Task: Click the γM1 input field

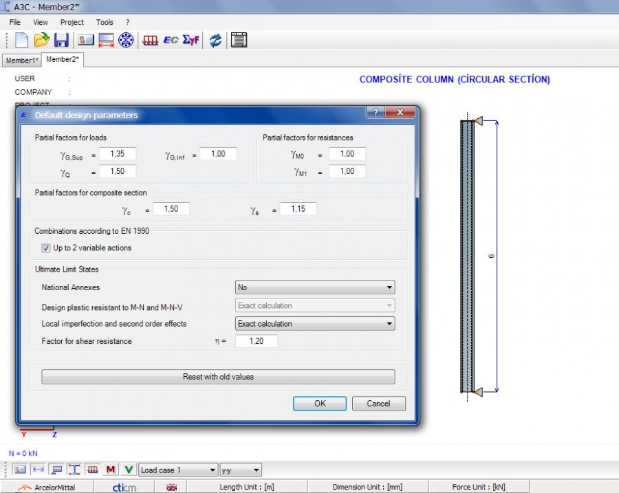Action: [347, 171]
